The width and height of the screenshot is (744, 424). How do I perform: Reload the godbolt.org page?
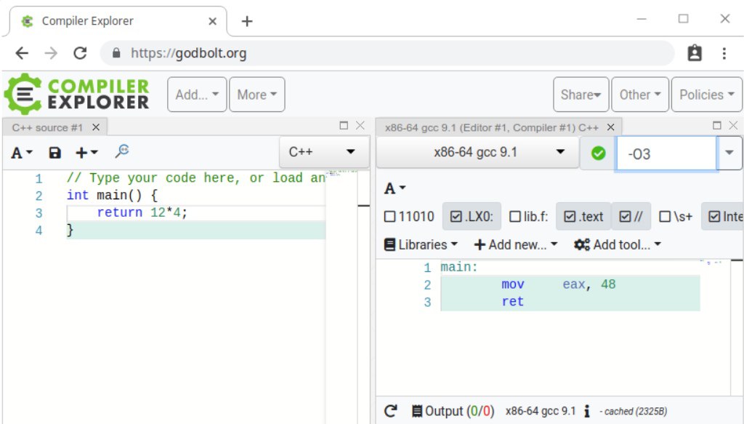point(80,53)
